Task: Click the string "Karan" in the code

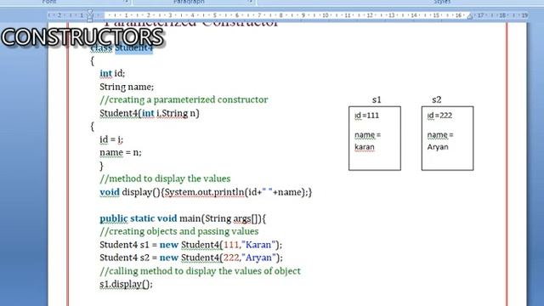Action: (x=258, y=245)
